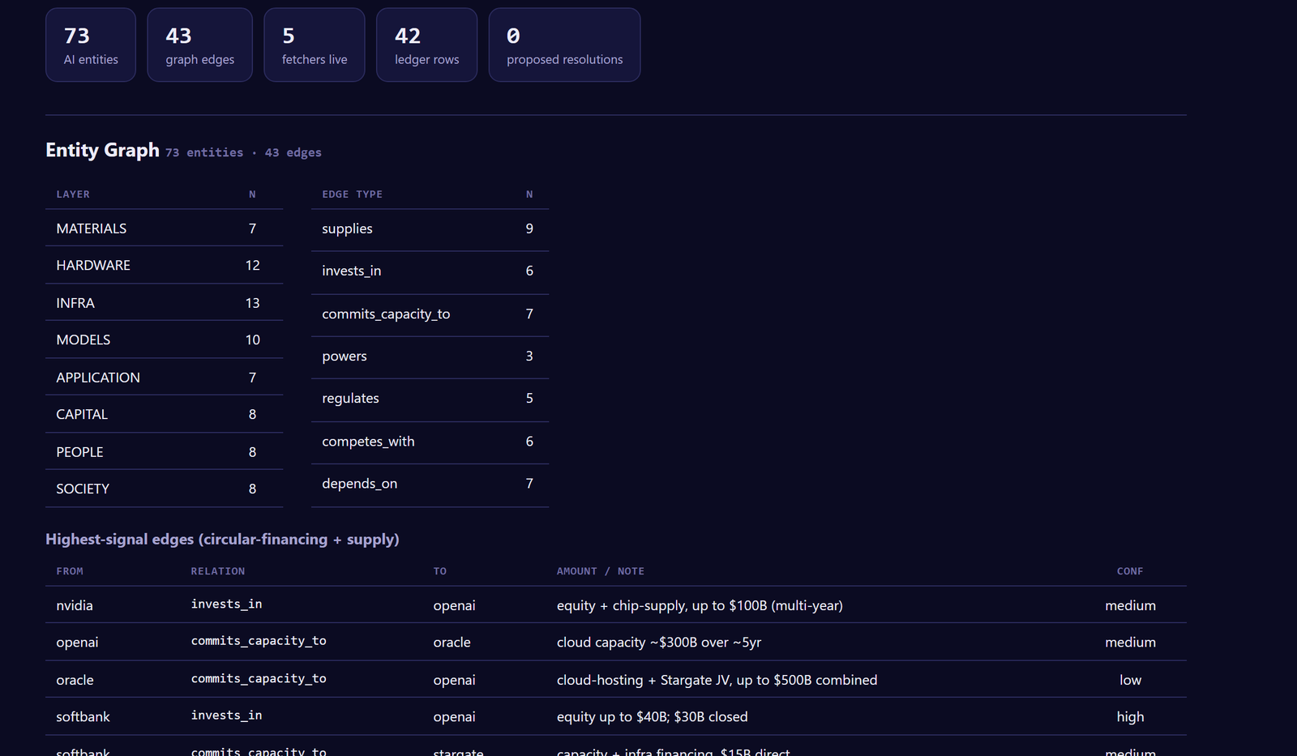Select the APPLICATION layer row

pos(164,377)
